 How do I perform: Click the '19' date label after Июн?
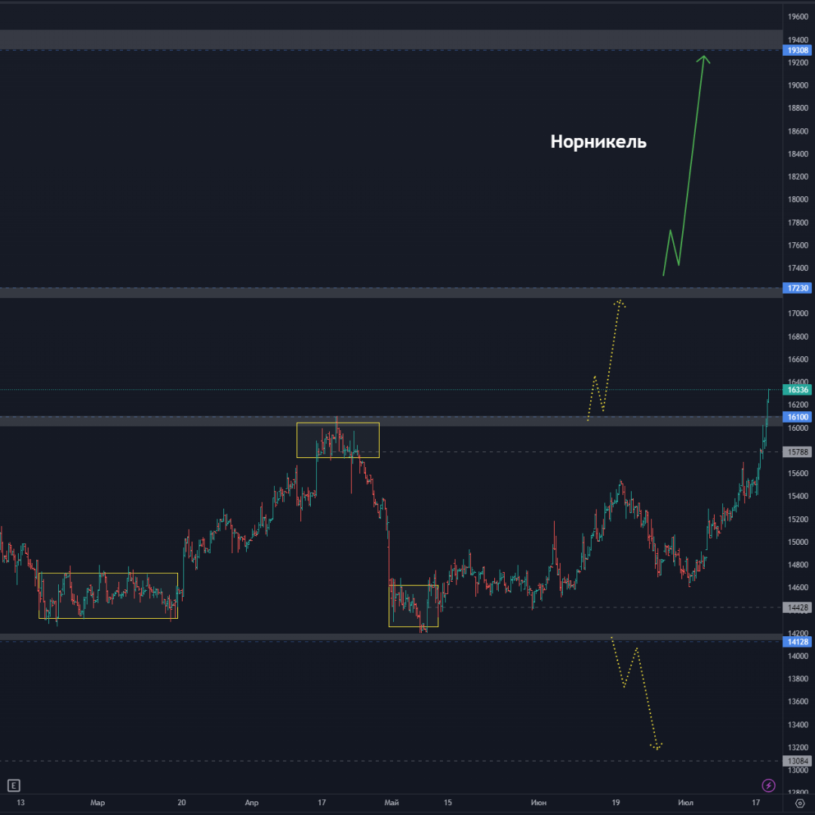click(616, 802)
